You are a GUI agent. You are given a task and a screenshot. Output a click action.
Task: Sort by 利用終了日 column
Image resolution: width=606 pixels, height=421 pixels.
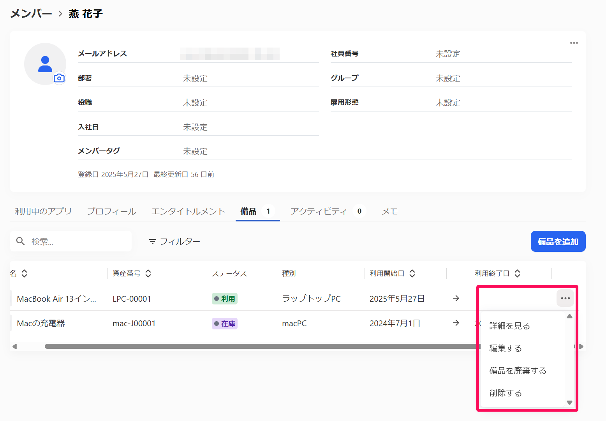(517, 274)
